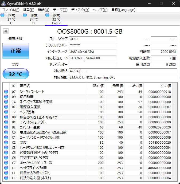Click the 正常 health status button
180x184 pixels.
[16, 51]
